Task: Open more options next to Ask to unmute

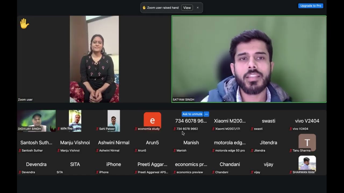Action: point(206,114)
